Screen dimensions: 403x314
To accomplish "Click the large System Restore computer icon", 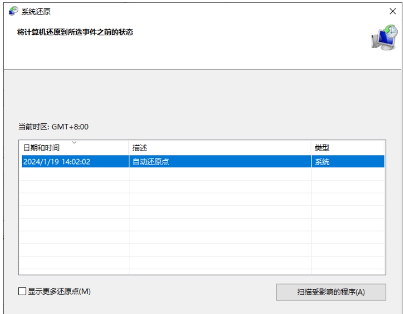I will pyautogui.click(x=385, y=37).
